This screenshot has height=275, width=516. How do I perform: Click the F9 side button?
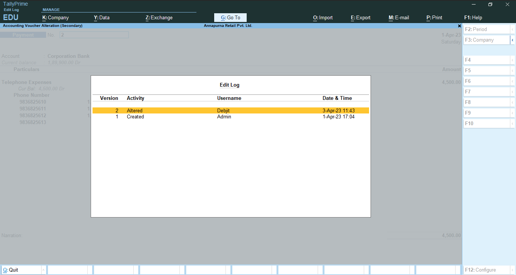pyautogui.click(x=487, y=113)
